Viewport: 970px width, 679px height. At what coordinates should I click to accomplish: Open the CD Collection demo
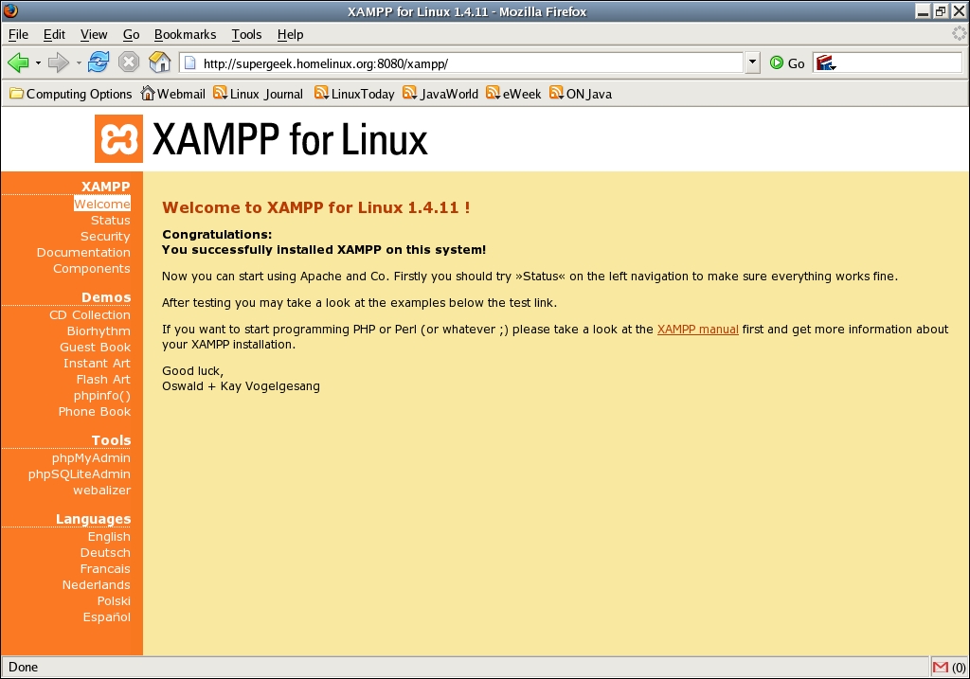90,315
